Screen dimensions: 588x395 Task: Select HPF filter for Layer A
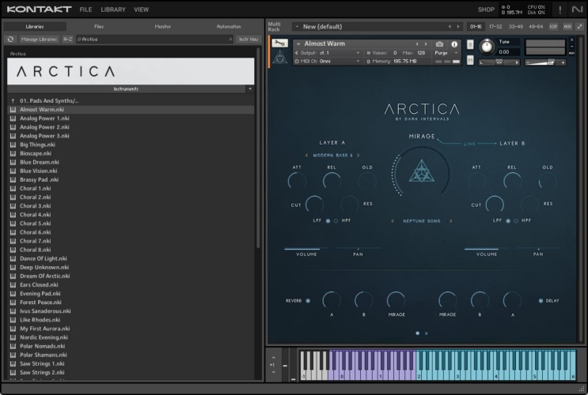[x=336, y=220]
